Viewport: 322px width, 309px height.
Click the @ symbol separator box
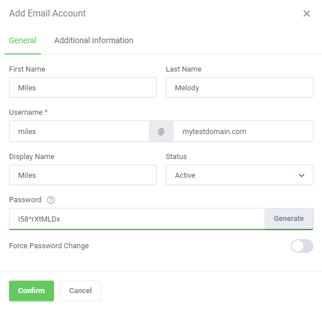coord(161,131)
